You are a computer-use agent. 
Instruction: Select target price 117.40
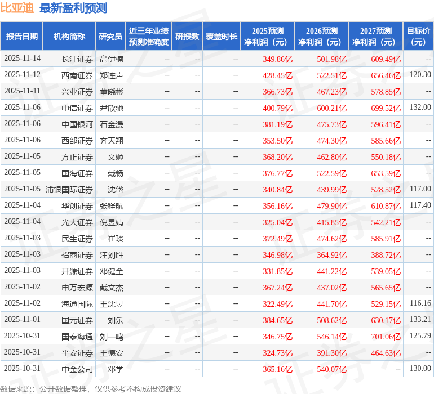[420, 205]
